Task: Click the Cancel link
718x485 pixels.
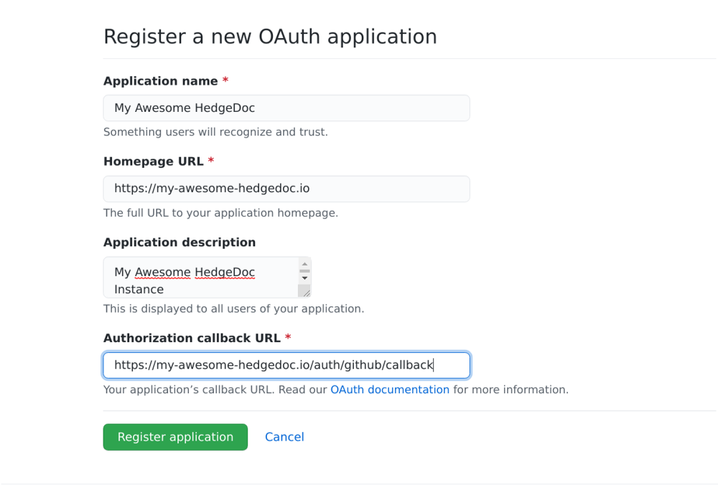Action: pos(284,436)
